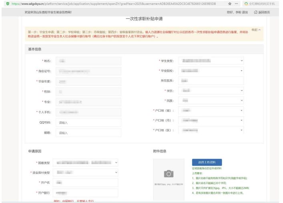The width and height of the screenshot is (283, 203).
Task: Click the 专业 field
Action: click(x=88, y=102)
